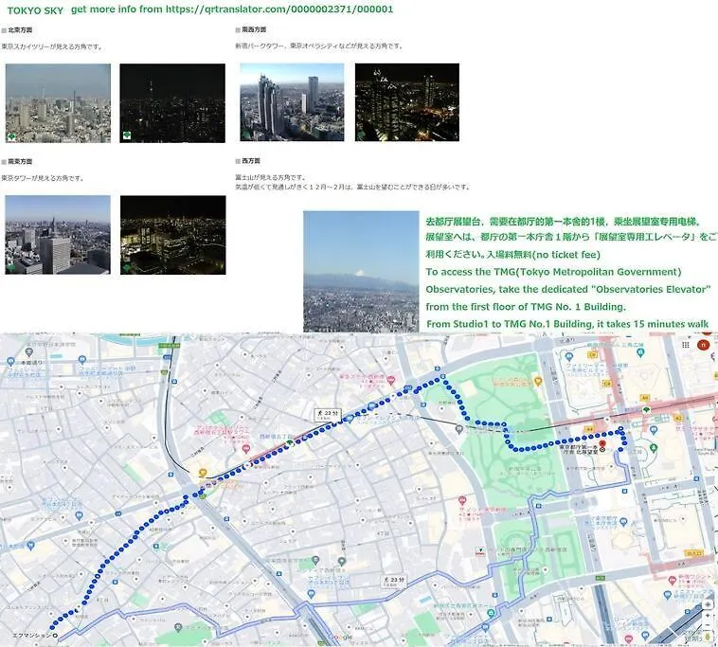Enlarge the Mt. Fuji west view photo
This screenshot has height=647, width=718.
361,271
